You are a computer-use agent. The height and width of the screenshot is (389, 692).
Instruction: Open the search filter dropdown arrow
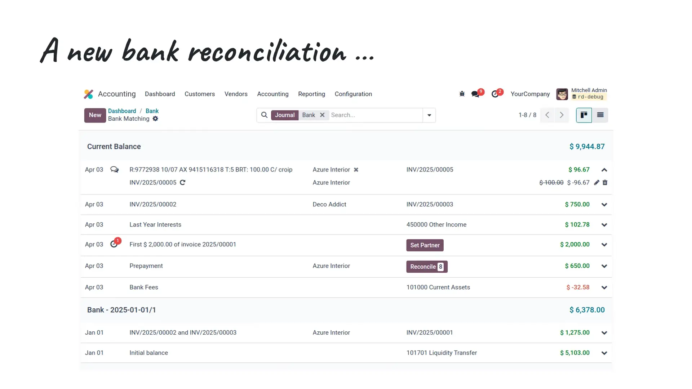tap(429, 115)
